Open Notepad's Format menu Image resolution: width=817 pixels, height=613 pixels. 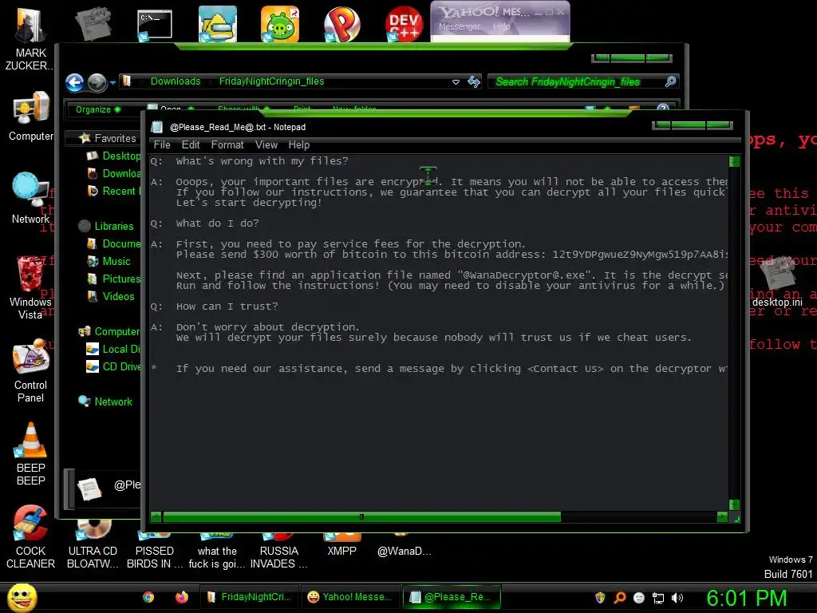(227, 145)
